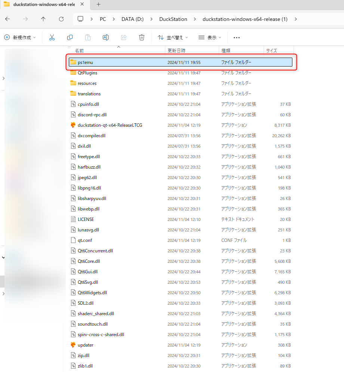Go back with the left arrow
Viewport: 344px width, 372px height.
click(7, 19)
